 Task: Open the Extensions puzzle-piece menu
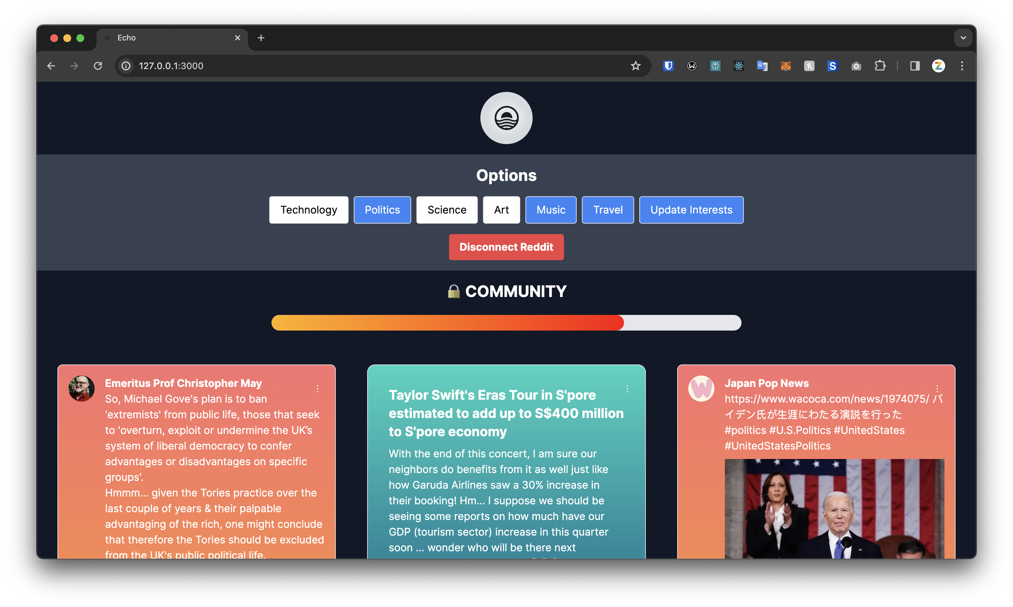tap(880, 66)
